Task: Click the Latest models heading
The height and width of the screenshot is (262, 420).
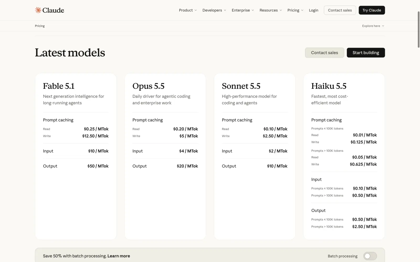Action: [70, 53]
